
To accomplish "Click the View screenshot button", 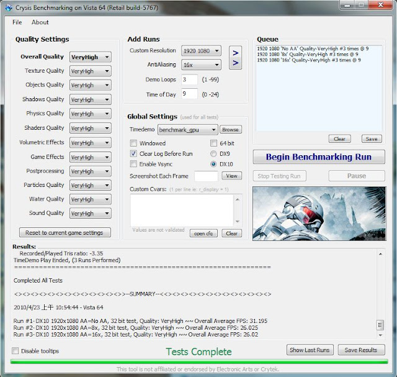I will pos(231,176).
